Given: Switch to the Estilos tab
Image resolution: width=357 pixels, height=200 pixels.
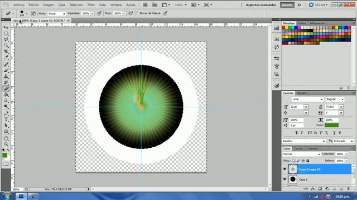Looking at the screenshot, I should 302,23.
